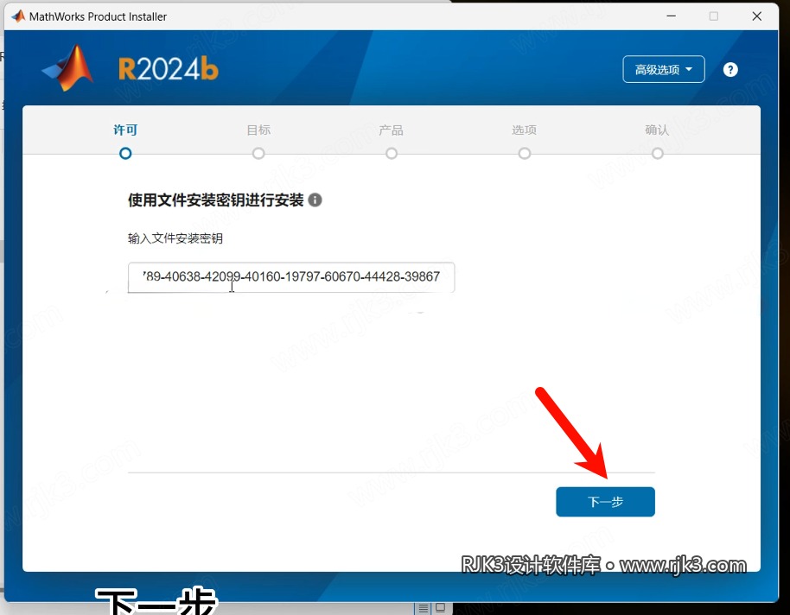
Task: Select the 产品 step tab
Action: pos(391,130)
